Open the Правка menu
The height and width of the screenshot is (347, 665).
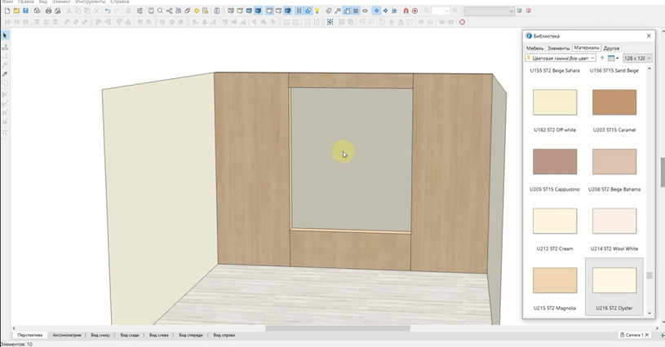pyautogui.click(x=25, y=2)
